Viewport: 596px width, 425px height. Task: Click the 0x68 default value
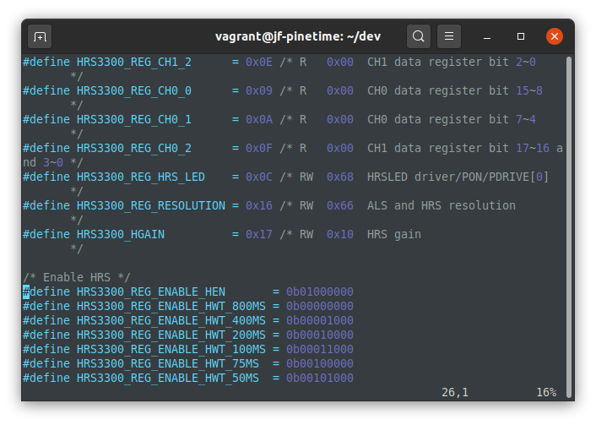[x=340, y=177]
